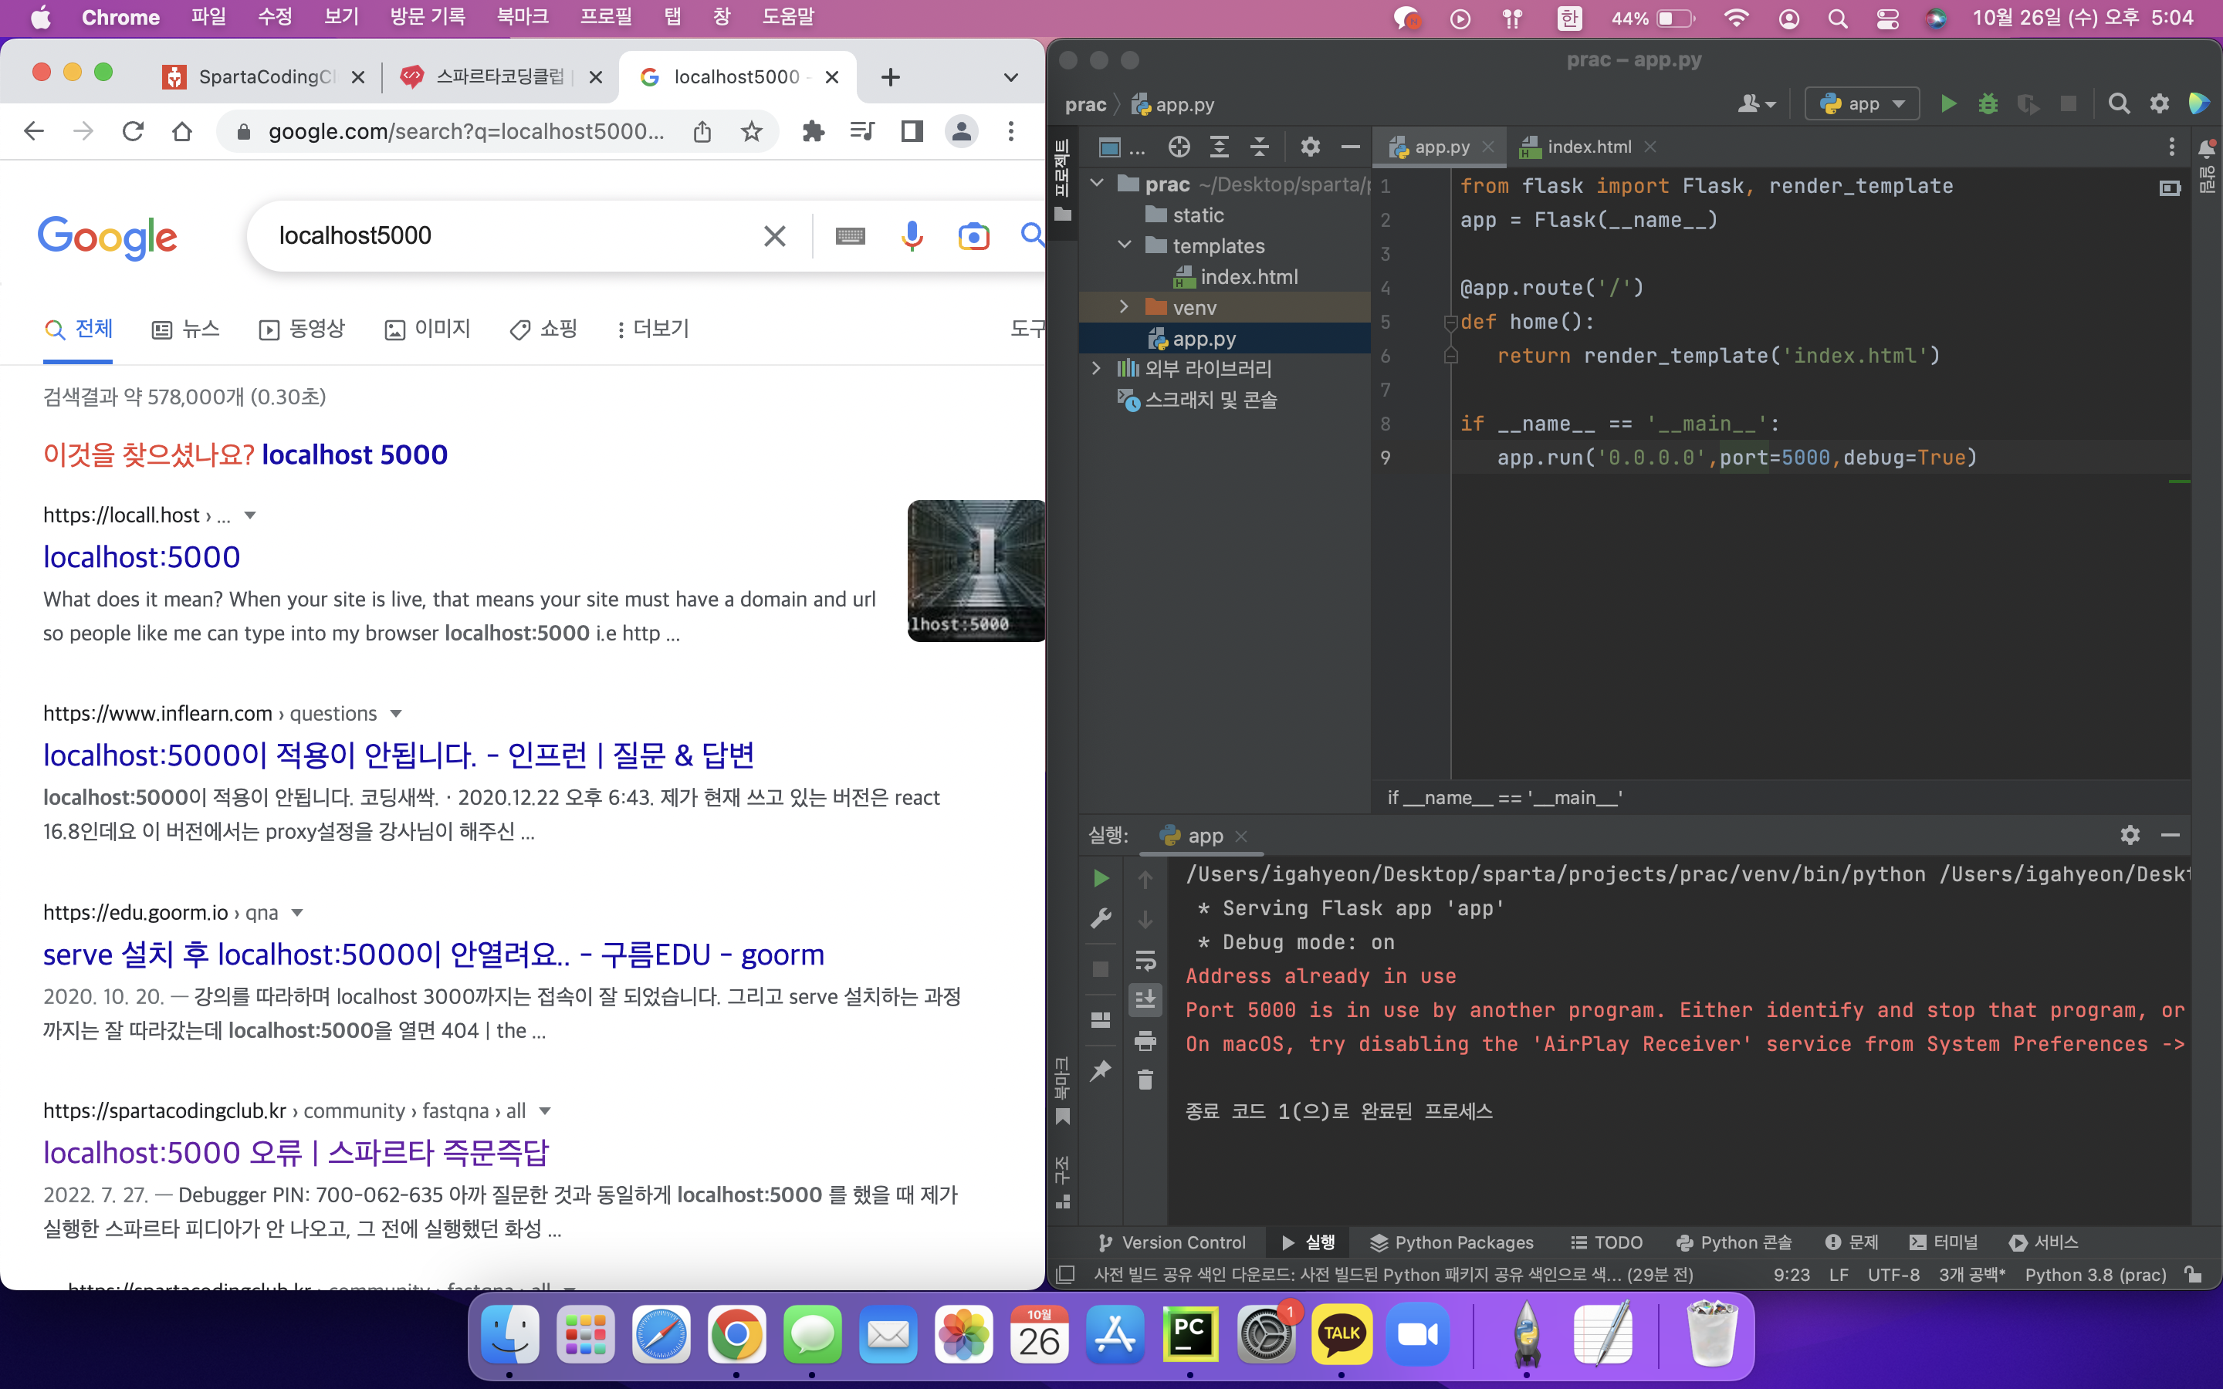This screenshot has width=2223, height=1389.
Task: Open Chrome media control icon
Action: coord(861,131)
